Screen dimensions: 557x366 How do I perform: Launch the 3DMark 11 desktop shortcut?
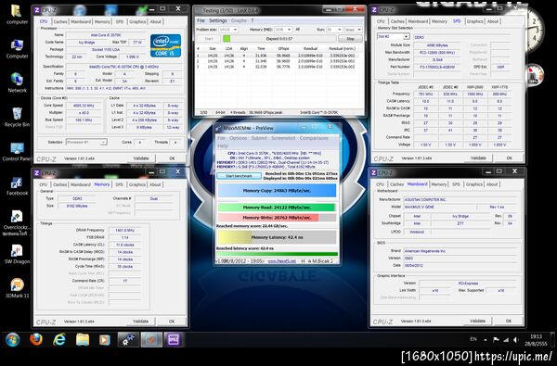17,288
